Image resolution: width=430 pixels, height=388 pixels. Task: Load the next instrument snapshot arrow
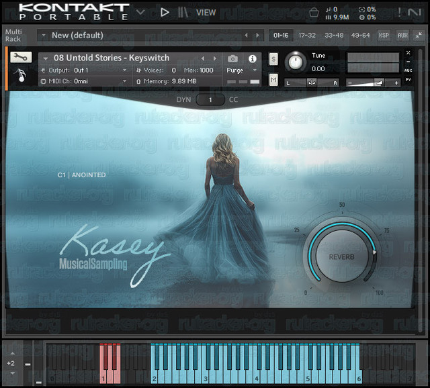coord(215,58)
